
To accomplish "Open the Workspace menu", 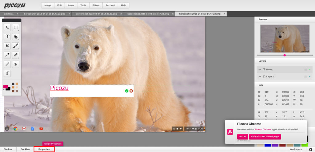I will [296, 150].
